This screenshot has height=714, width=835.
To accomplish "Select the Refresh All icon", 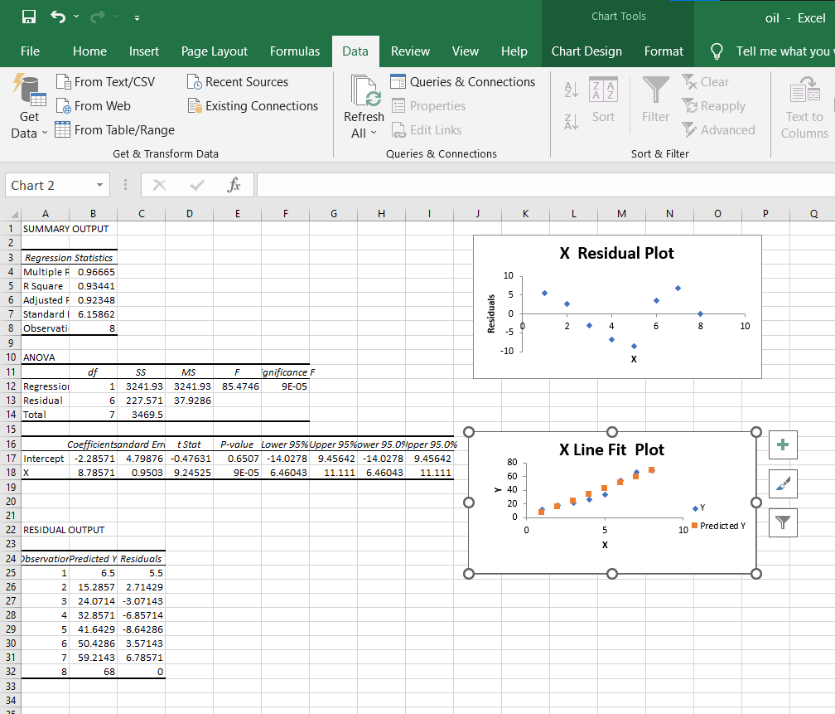I will point(363,91).
